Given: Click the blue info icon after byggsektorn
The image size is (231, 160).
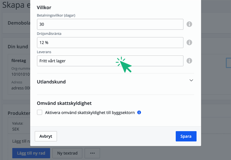Looking at the screenshot, I should tap(139, 113).
